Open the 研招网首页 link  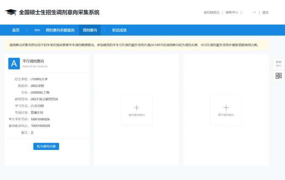pos(212,13)
